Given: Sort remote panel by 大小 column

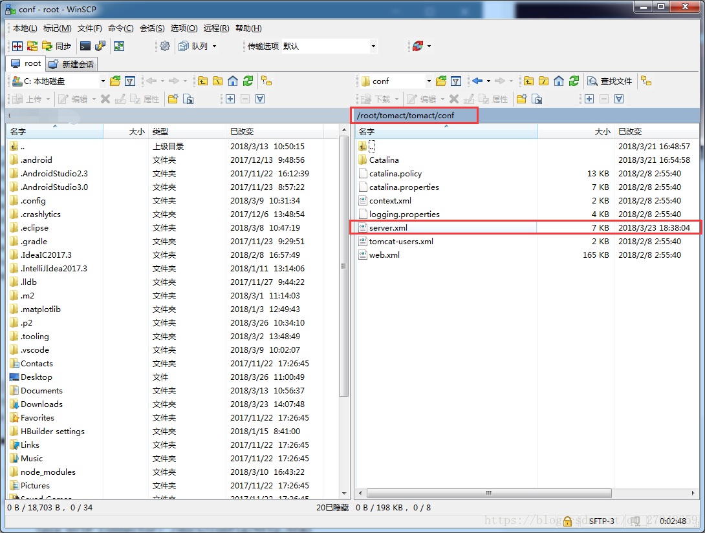Looking at the screenshot, I should (x=576, y=132).
